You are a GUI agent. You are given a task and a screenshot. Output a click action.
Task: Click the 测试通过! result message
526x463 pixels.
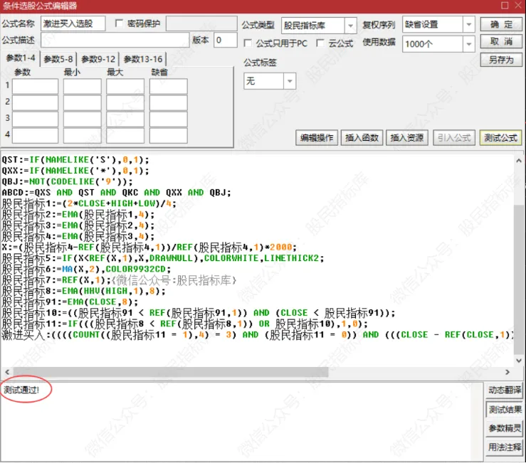tap(21, 390)
